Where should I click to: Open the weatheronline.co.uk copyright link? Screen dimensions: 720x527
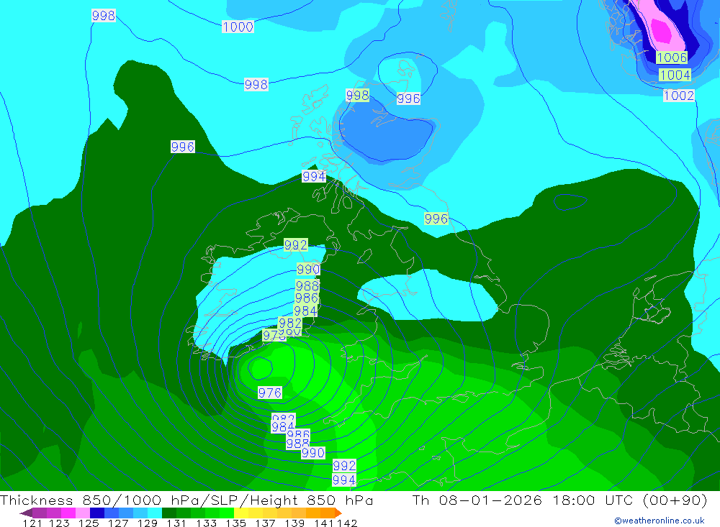tap(660, 521)
